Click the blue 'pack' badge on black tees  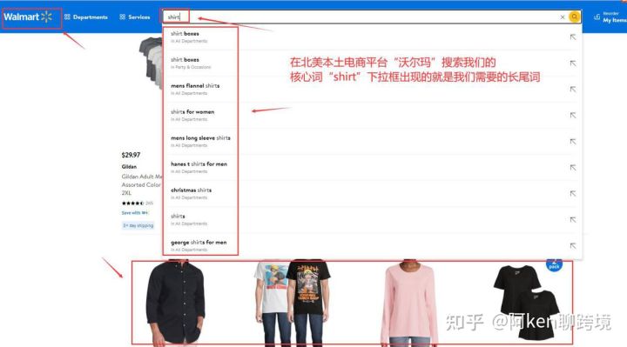click(x=554, y=265)
